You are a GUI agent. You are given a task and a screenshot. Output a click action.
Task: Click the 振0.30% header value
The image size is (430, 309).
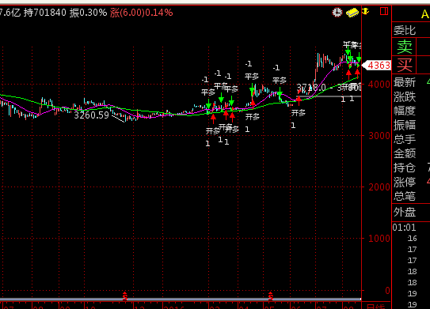pos(88,13)
